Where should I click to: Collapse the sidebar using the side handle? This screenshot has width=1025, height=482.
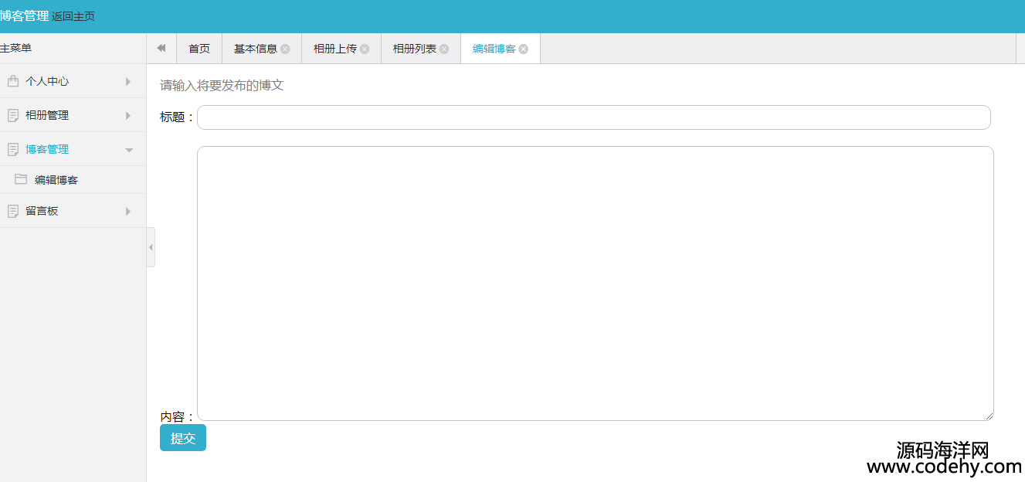tap(151, 247)
